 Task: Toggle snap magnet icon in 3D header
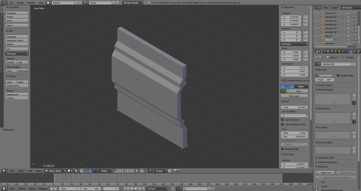[146, 171]
